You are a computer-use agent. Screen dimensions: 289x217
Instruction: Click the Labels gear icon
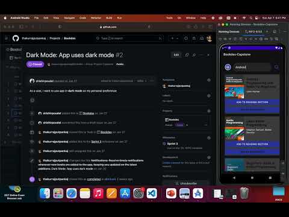click(x=209, y=96)
